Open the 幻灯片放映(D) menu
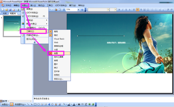Screen dimensions: 174x107 61,5
